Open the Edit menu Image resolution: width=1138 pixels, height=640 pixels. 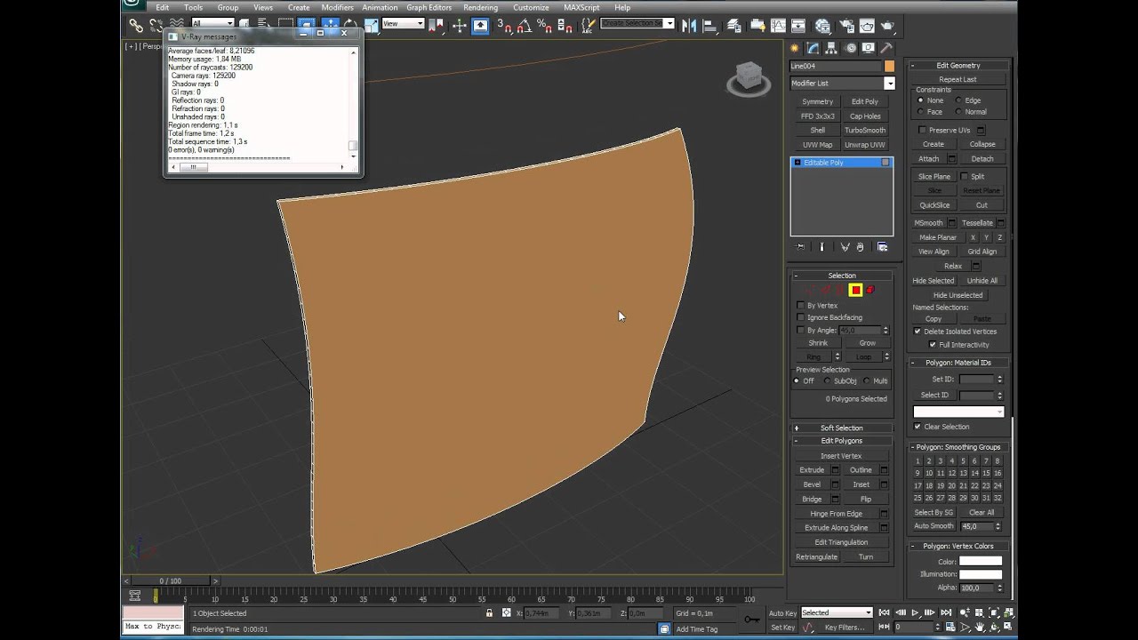click(x=162, y=7)
